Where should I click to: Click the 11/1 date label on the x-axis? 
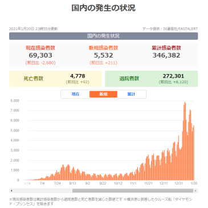point(133,183)
